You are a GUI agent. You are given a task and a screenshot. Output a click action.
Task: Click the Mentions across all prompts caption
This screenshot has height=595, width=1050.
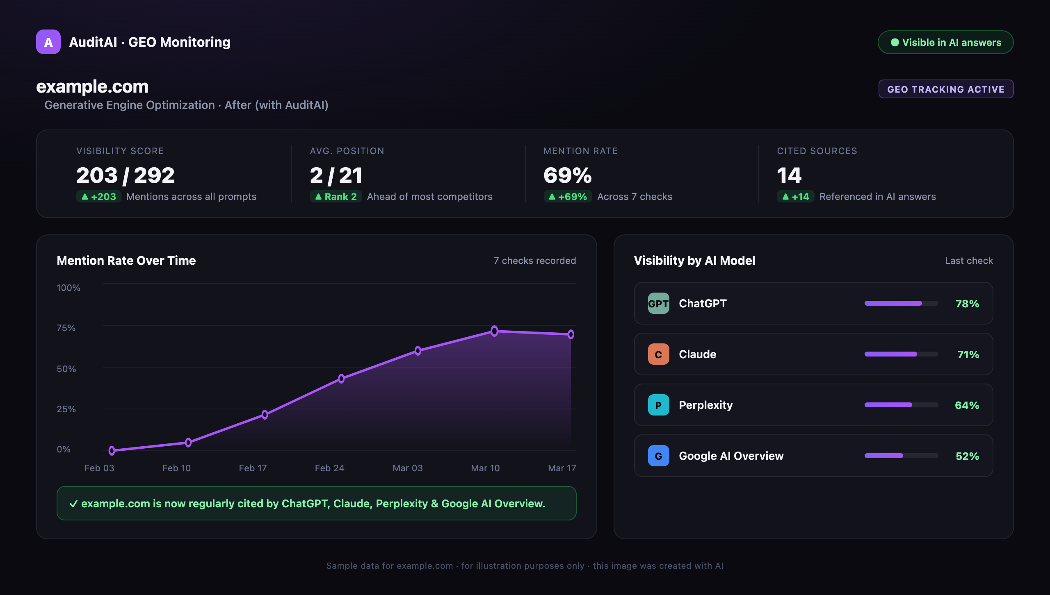pyautogui.click(x=191, y=197)
